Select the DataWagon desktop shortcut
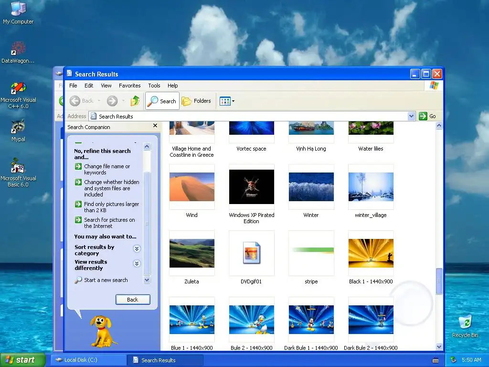The height and width of the screenshot is (367, 489). point(18,53)
